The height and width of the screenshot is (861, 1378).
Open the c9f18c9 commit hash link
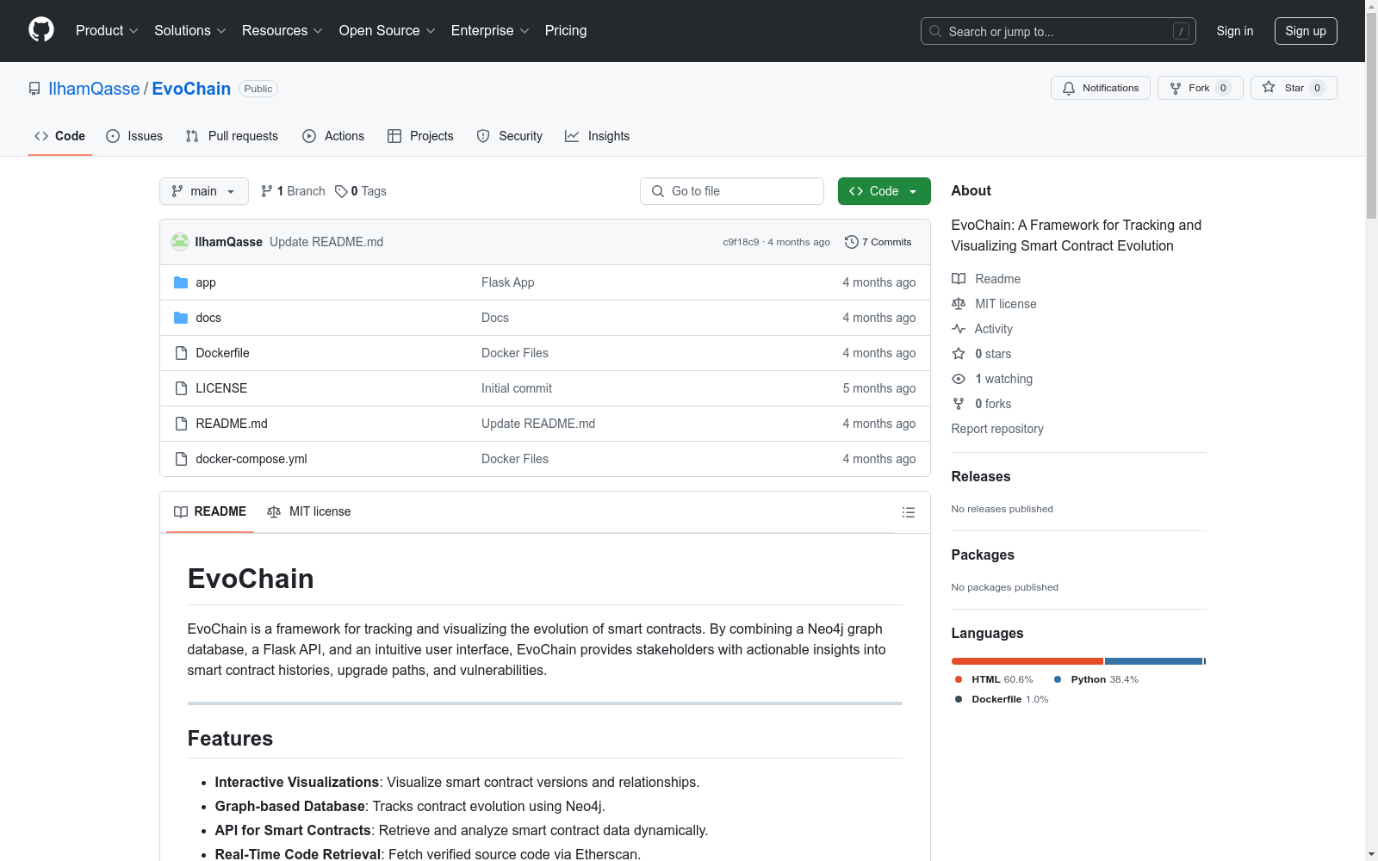click(x=741, y=242)
